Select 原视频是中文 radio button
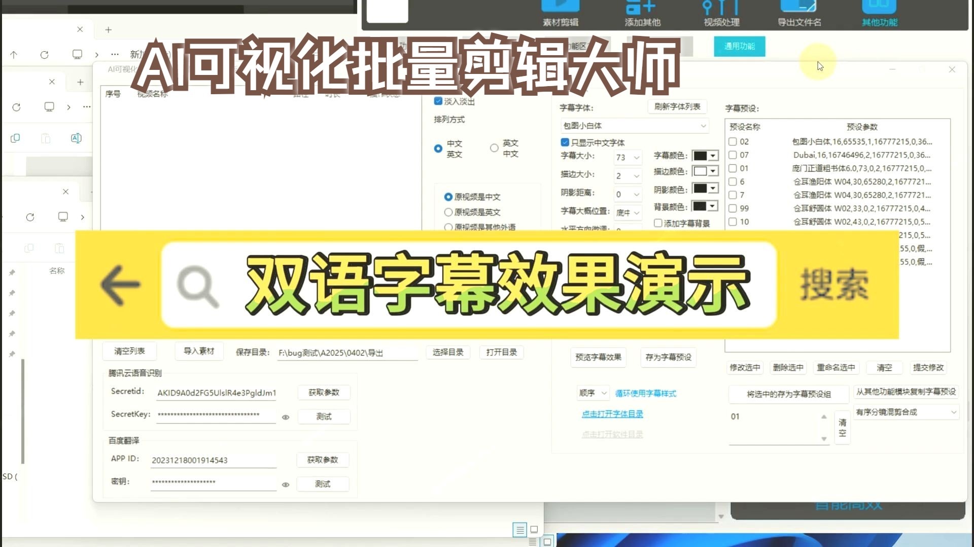Image resolution: width=974 pixels, height=547 pixels. (x=448, y=197)
